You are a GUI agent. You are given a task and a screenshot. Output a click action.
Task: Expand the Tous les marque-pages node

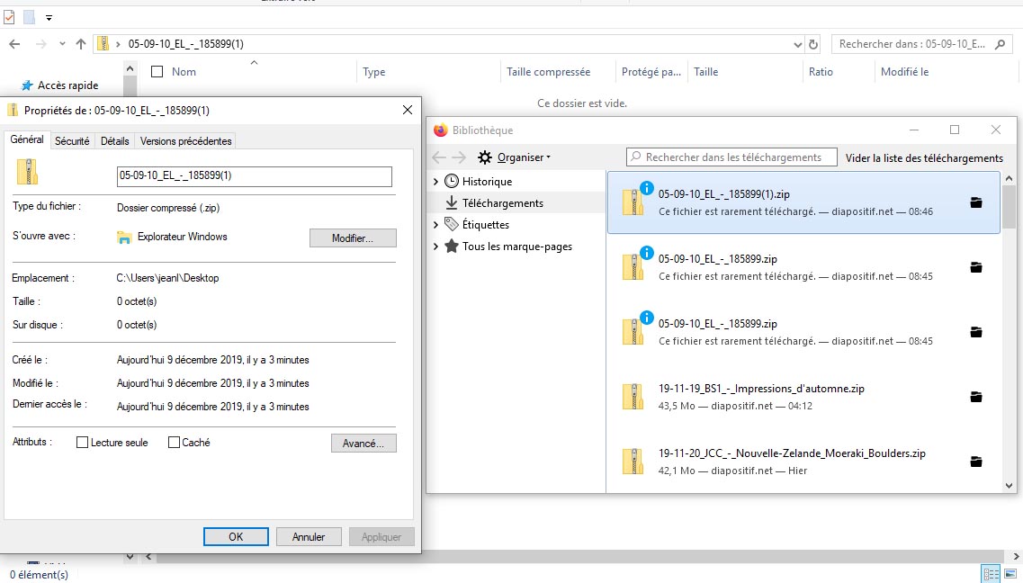pos(436,247)
